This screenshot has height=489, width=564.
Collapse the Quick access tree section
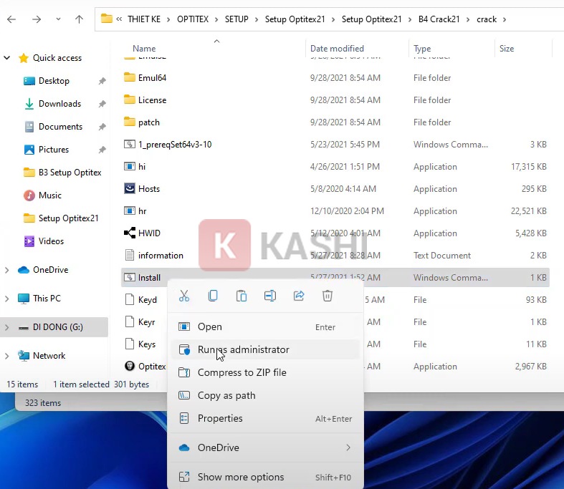pos(7,57)
